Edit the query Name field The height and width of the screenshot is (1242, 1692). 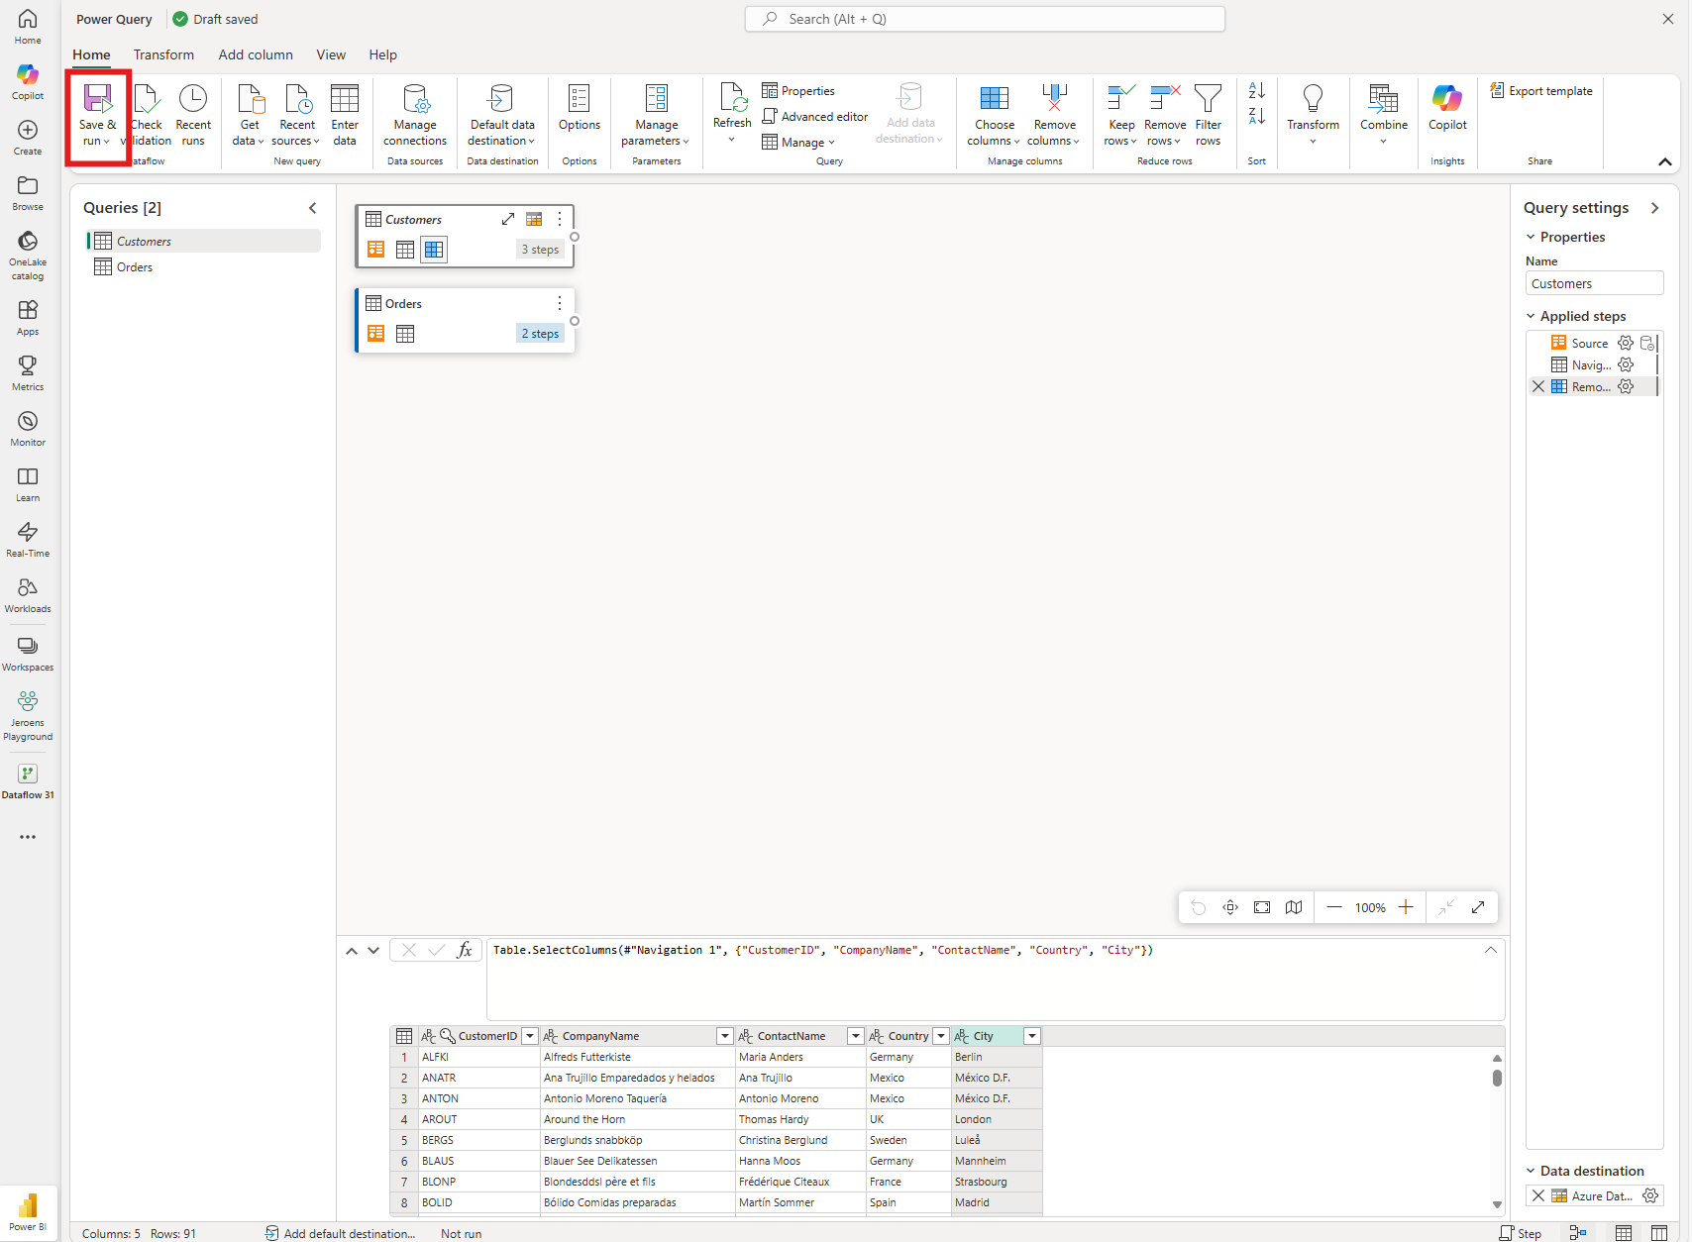pos(1594,283)
